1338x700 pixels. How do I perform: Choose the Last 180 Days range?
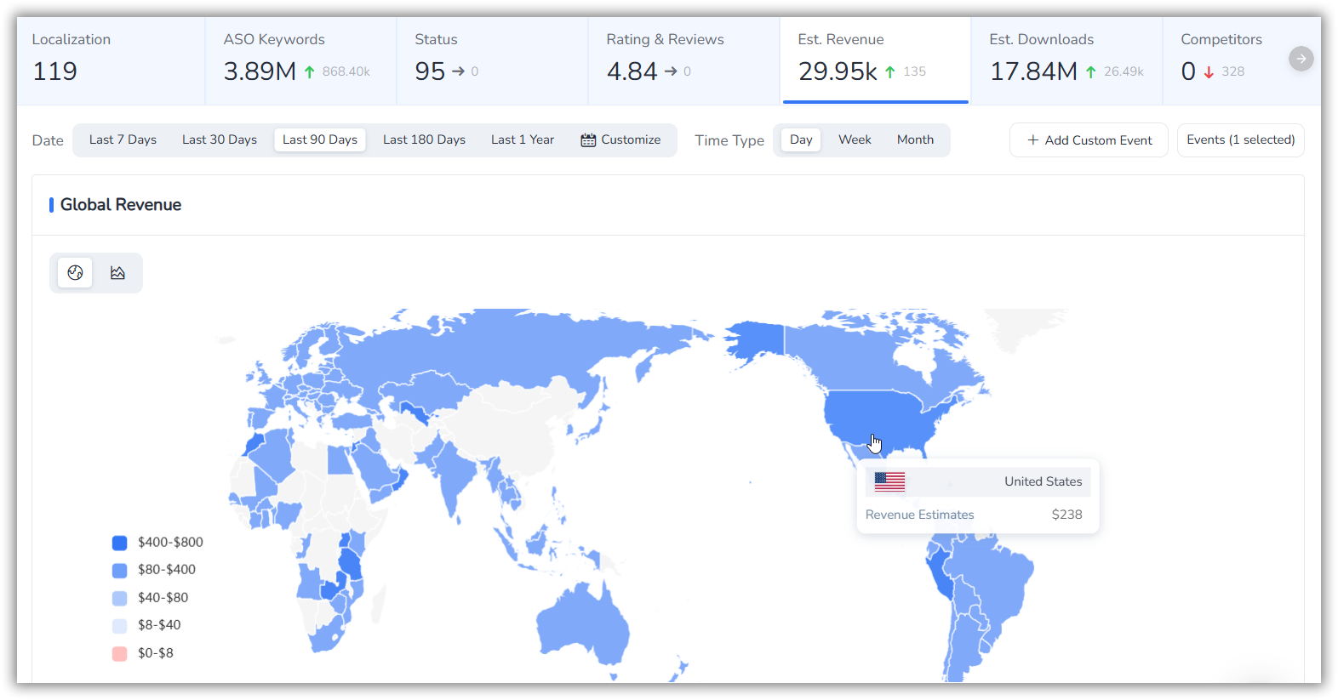(x=424, y=139)
